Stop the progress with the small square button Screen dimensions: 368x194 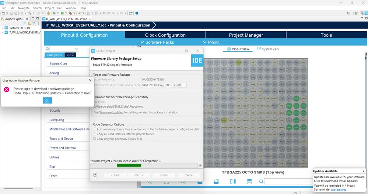pyautogui.click(x=200, y=165)
